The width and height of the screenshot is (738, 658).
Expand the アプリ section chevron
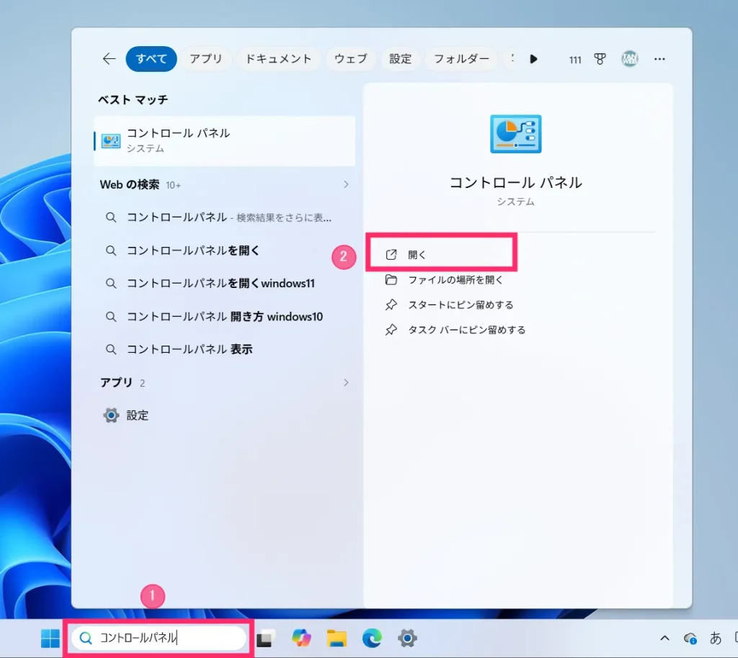click(x=346, y=382)
